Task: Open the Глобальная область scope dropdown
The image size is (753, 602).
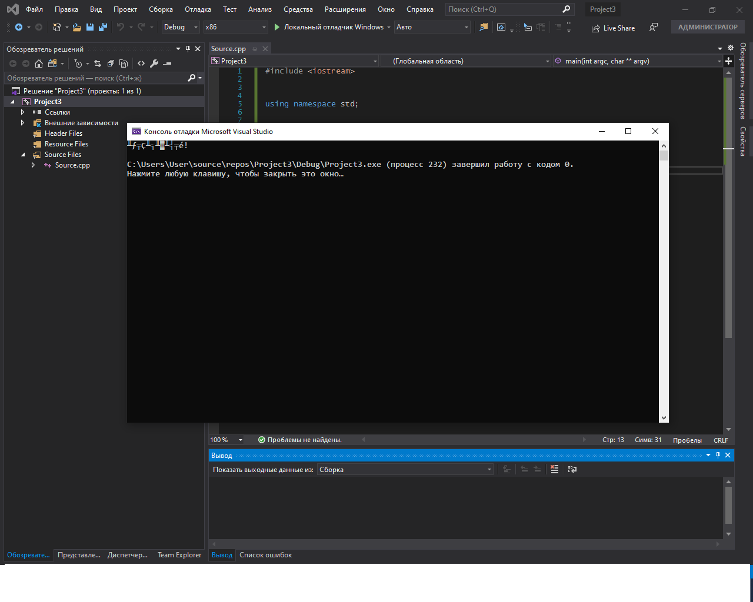Action: coord(466,61)
